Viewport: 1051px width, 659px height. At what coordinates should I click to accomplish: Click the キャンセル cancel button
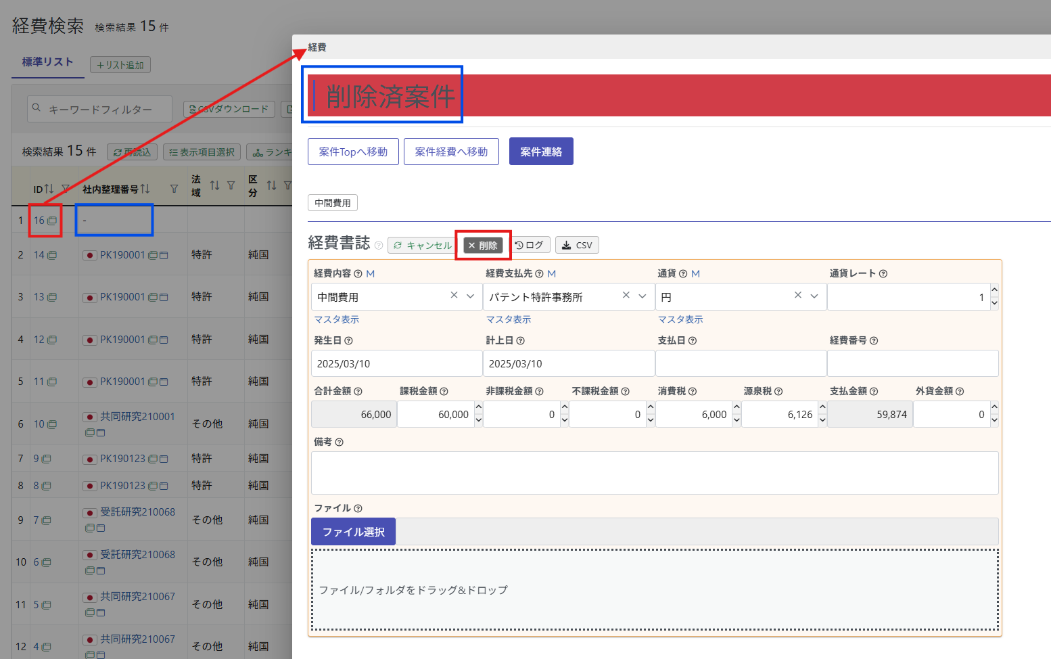click(x=423, y=246)
